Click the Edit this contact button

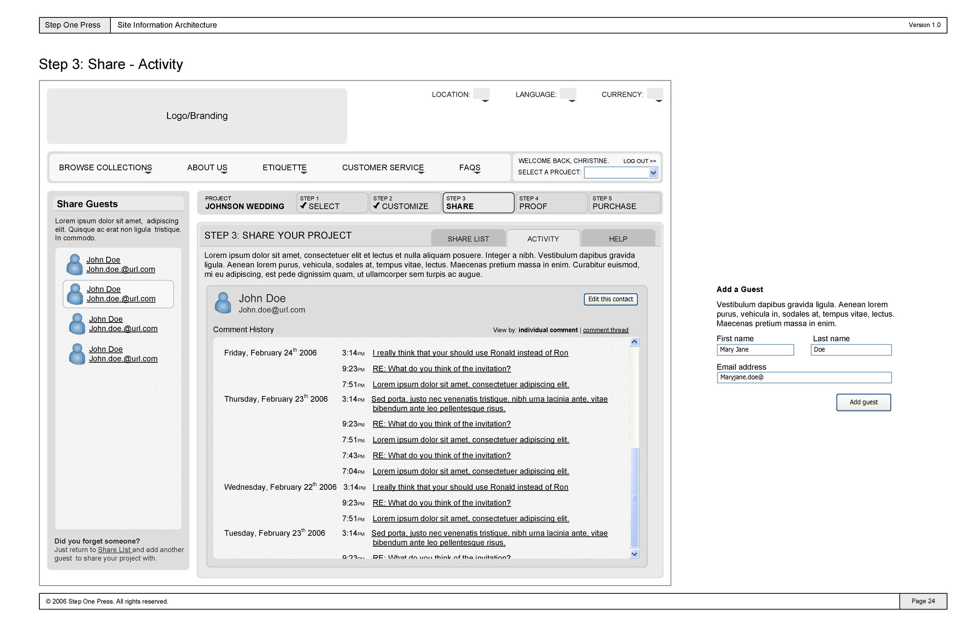coord(611,299)
